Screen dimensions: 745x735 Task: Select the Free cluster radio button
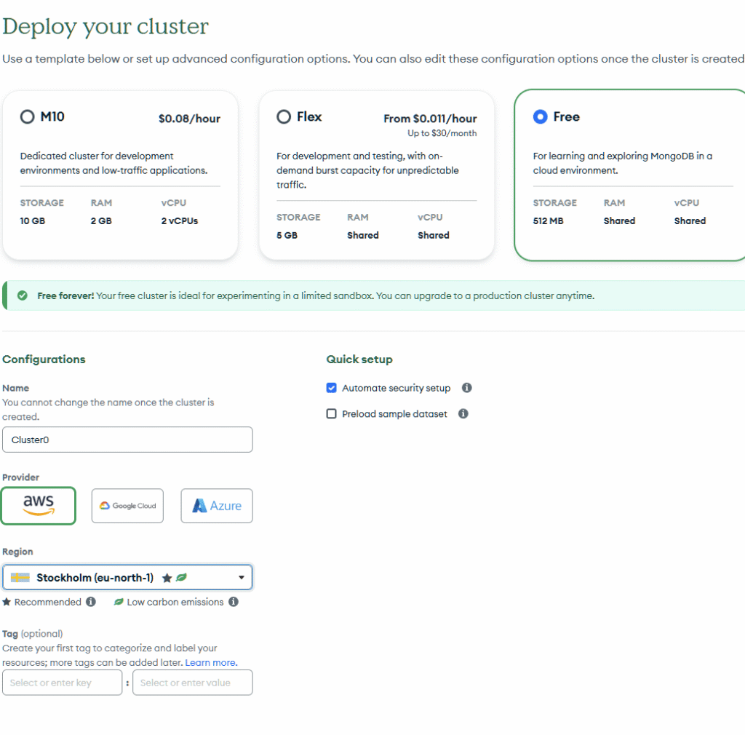[541, 117]
